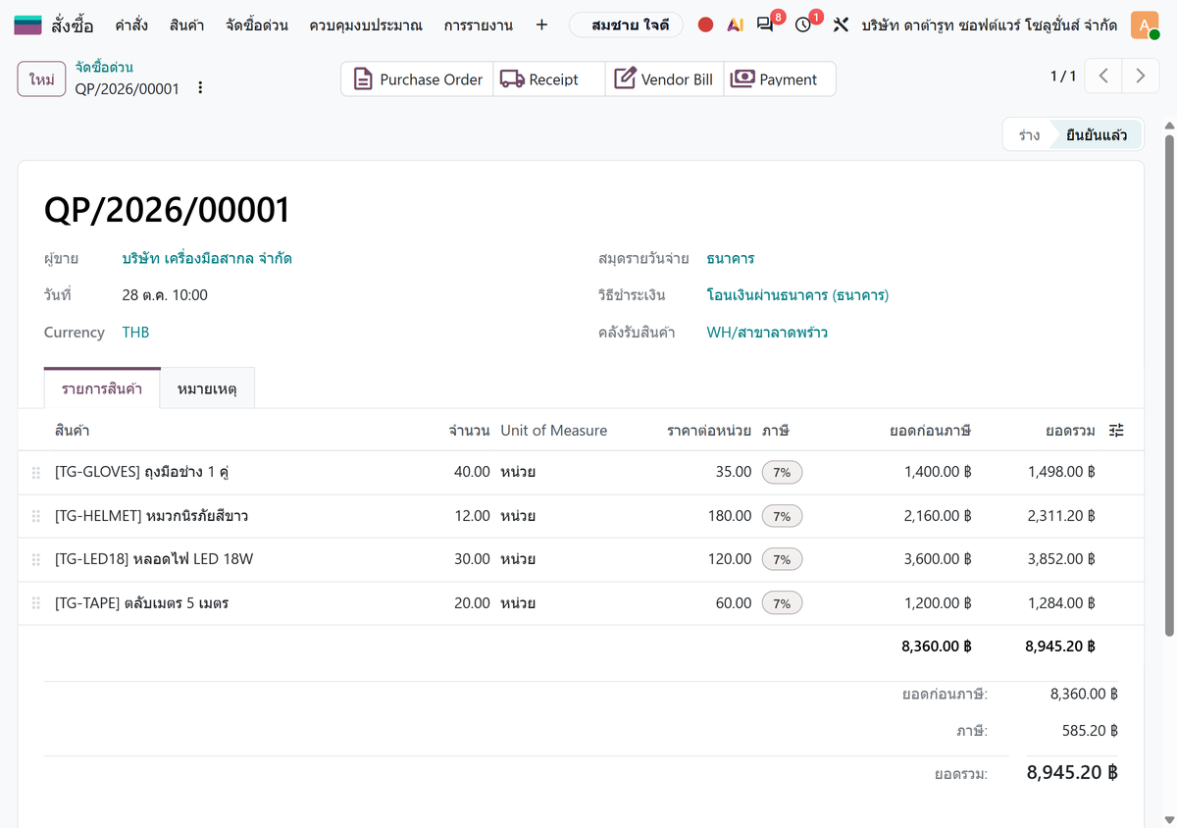This screenshot has height=828, width=1177.
Task: Go to the next record arrow
Action: click(x=1140, y=77)
